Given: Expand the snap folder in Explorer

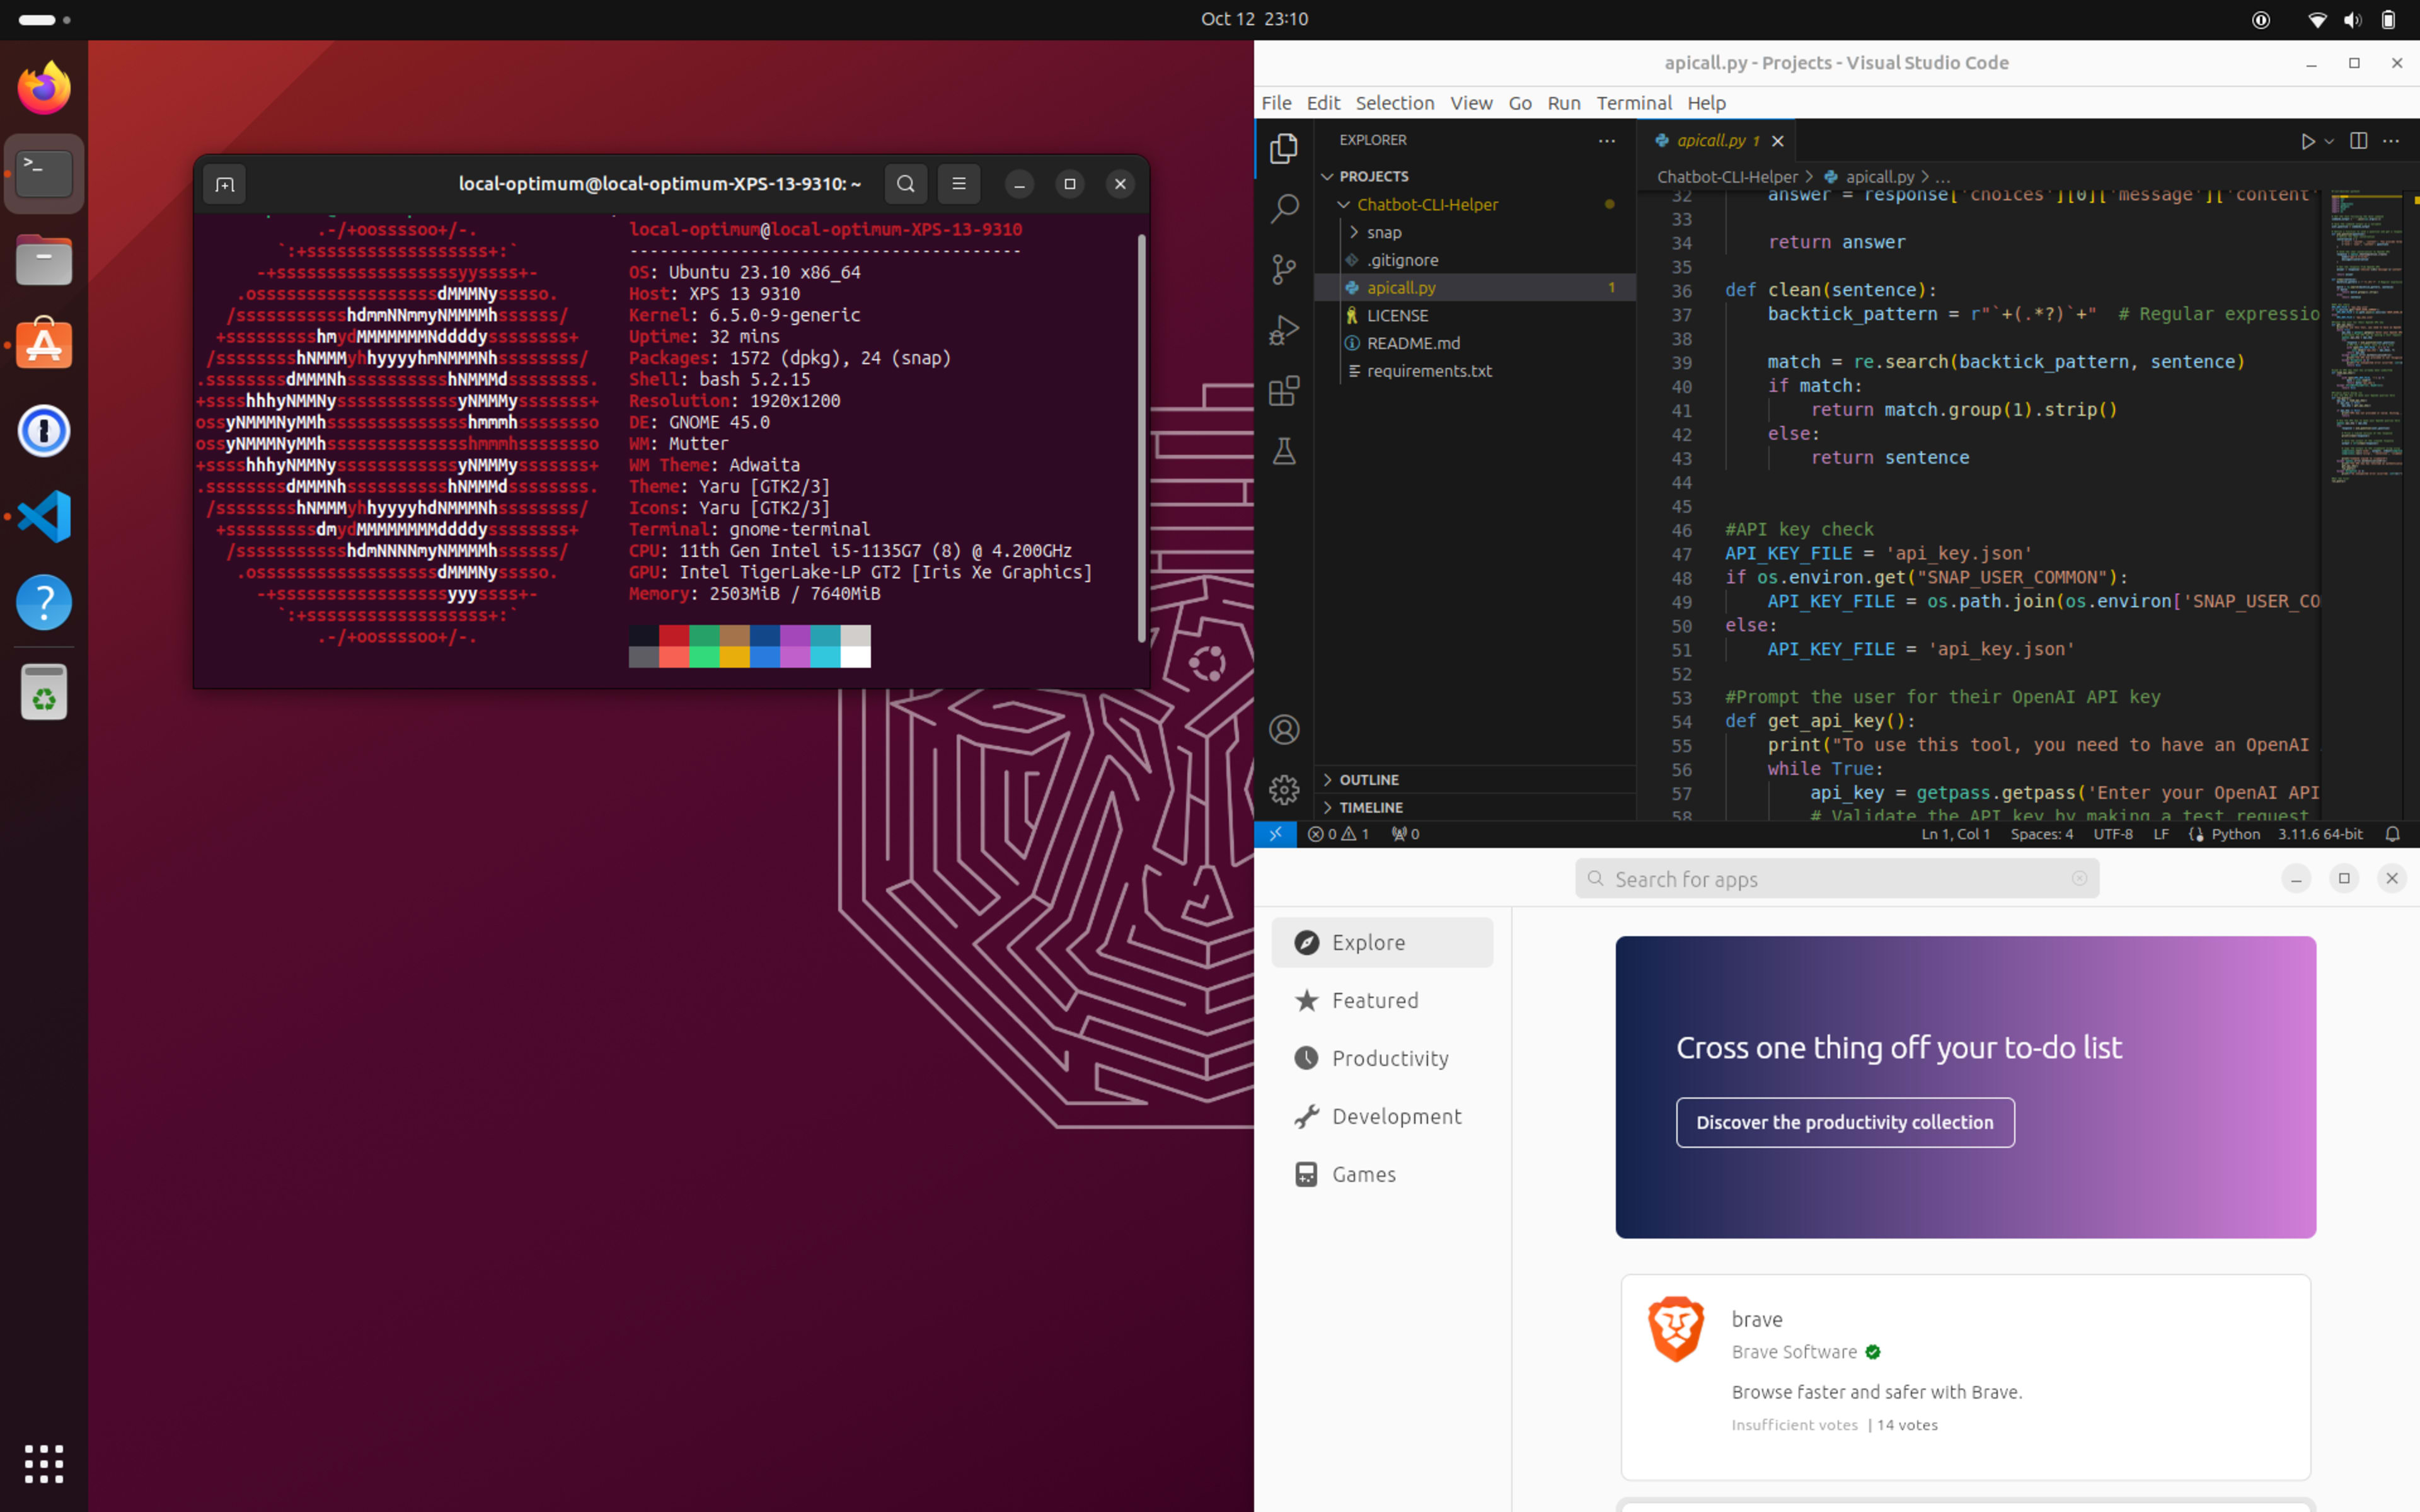Looking at the screenshot, I should 1355,232.
